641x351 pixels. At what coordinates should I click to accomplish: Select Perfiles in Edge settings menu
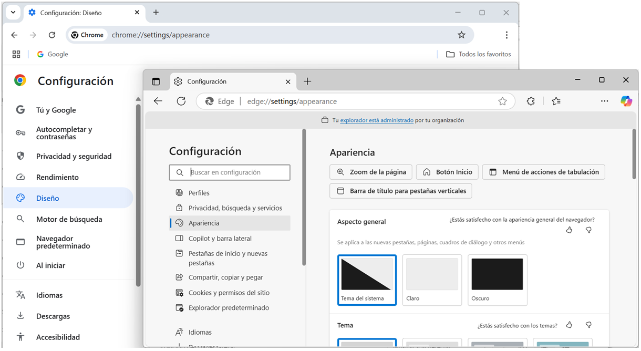[198, 192]
